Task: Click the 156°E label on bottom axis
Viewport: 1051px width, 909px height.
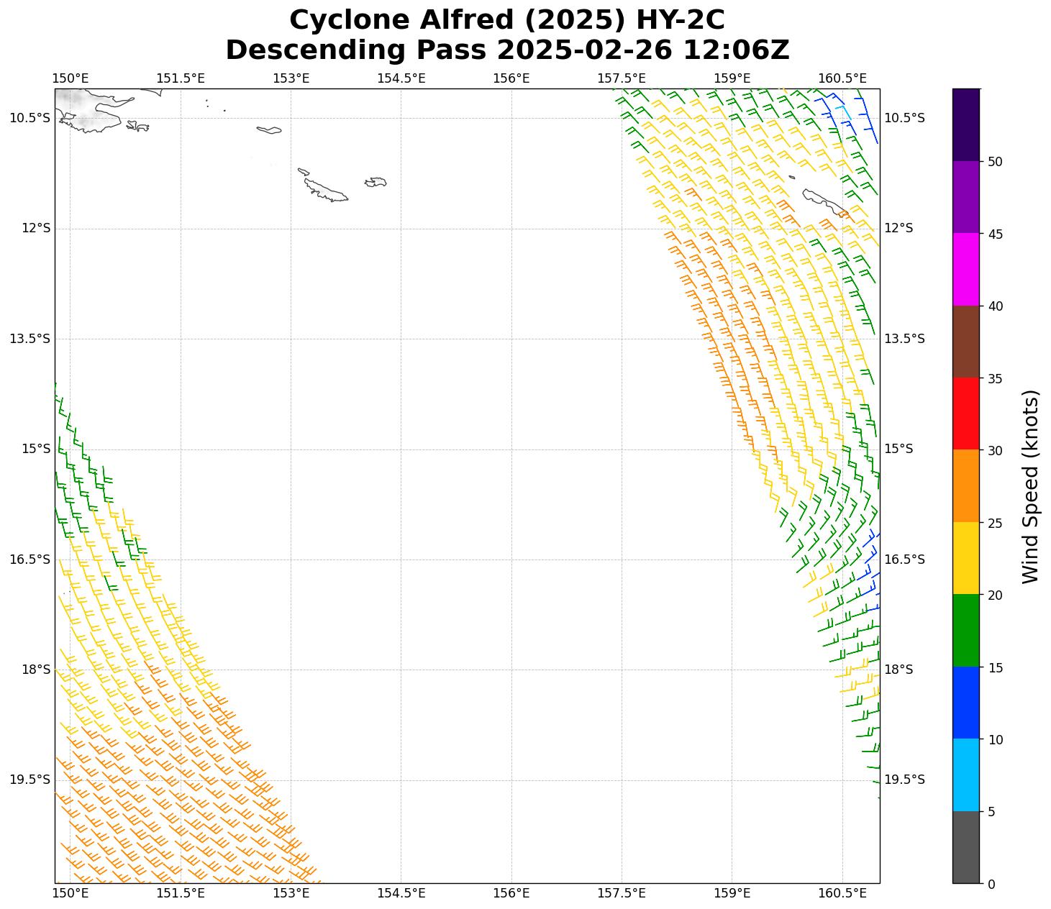Action: [511, 893]
